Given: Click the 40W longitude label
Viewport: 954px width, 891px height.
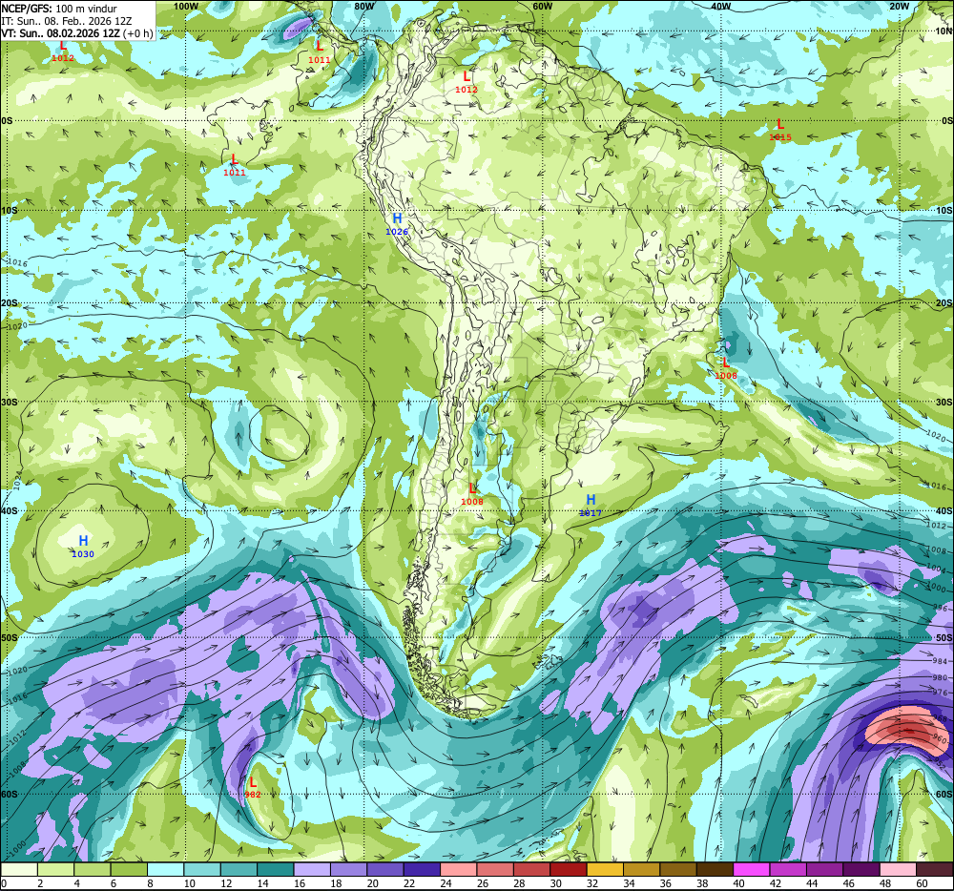Looking at the screenshot, I should (720, 6).
